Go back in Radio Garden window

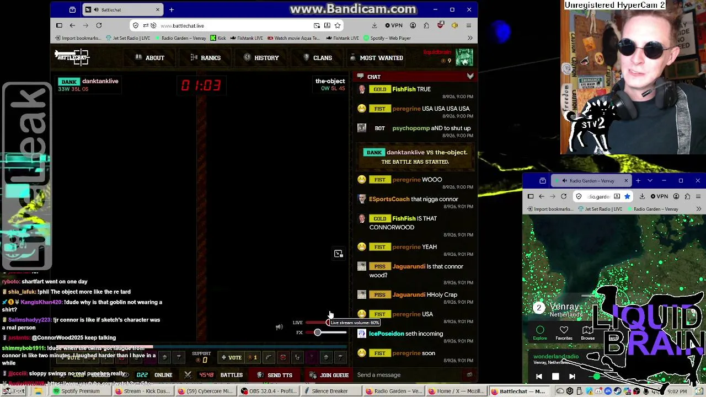tap(542, 196)
